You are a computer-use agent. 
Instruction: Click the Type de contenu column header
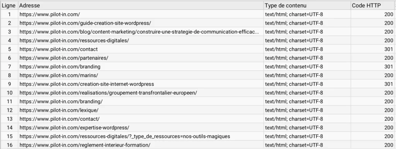click(307, 5)
